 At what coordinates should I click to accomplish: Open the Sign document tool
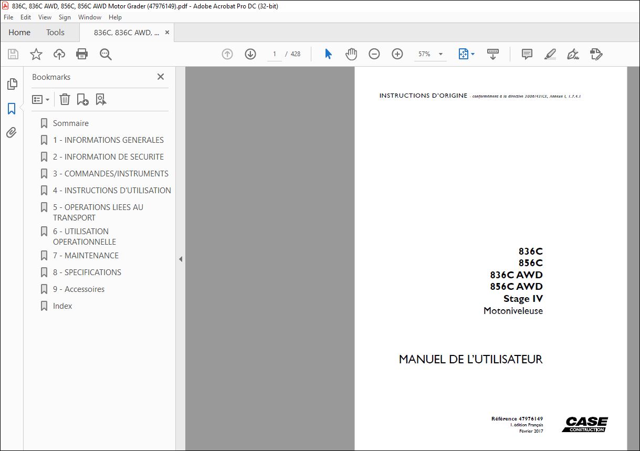click(x=573, y=54)
